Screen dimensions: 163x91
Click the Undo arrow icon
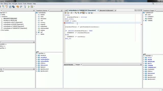click(x=18, y=7)
